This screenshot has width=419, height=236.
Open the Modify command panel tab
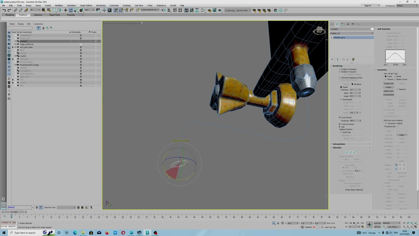tap(337, 24)
